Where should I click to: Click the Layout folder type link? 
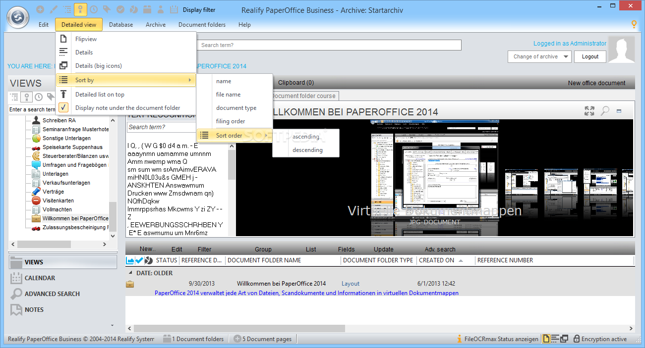(351, 284)
